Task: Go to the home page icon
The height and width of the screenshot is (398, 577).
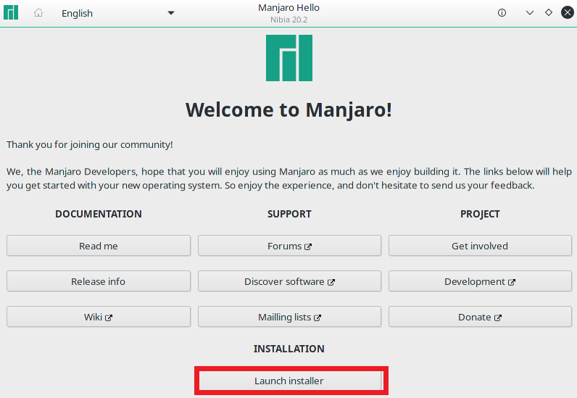Action: 38,13
